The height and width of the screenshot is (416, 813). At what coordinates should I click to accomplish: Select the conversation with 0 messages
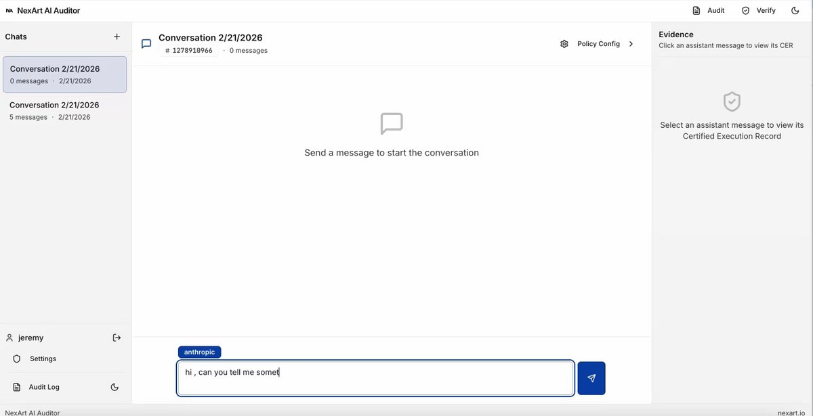pos(64,74)
